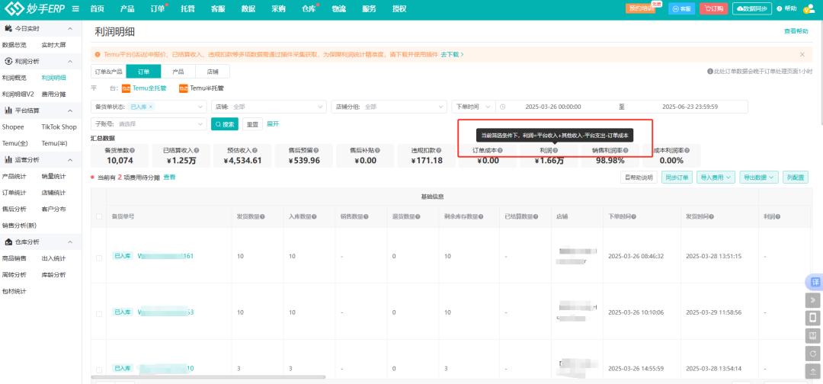823x384 pixels.
Task: Click the mobile phone floating icon
Action: click(812, 318)
